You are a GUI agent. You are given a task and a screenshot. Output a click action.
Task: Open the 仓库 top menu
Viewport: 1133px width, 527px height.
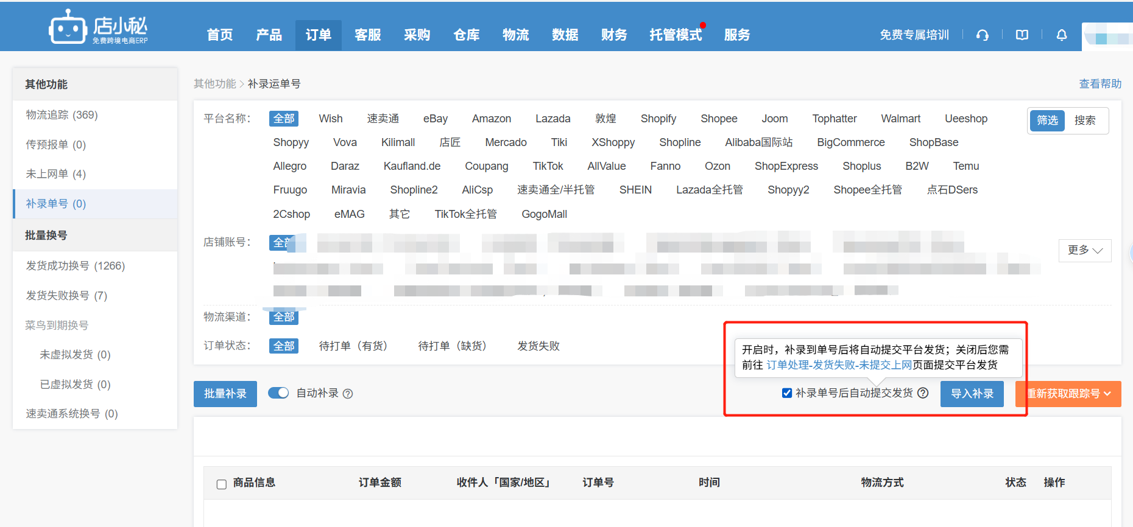pyautogui.click(x=467, y=35)
